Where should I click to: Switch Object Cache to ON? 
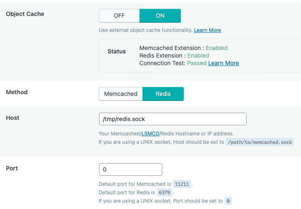tap(160, 16)
